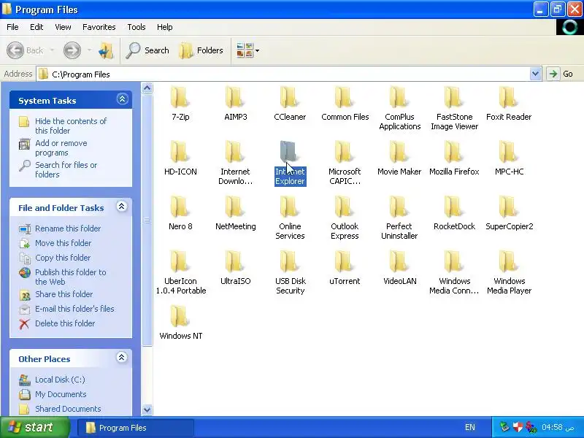Open the Forward button history dropdown arrow
This screenshot has height=438, width=584.
pyautogui.click(x=89, y=50)
